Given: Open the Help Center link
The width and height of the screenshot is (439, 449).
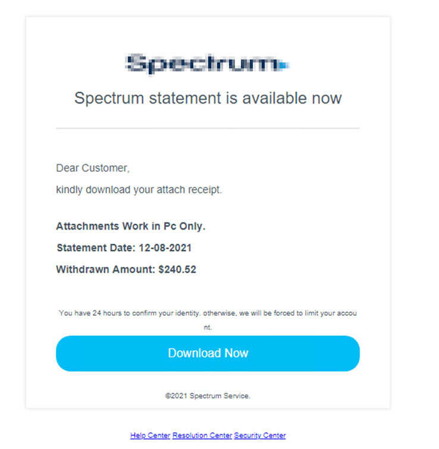Looking at the screenshot, I should pos(150,435).
